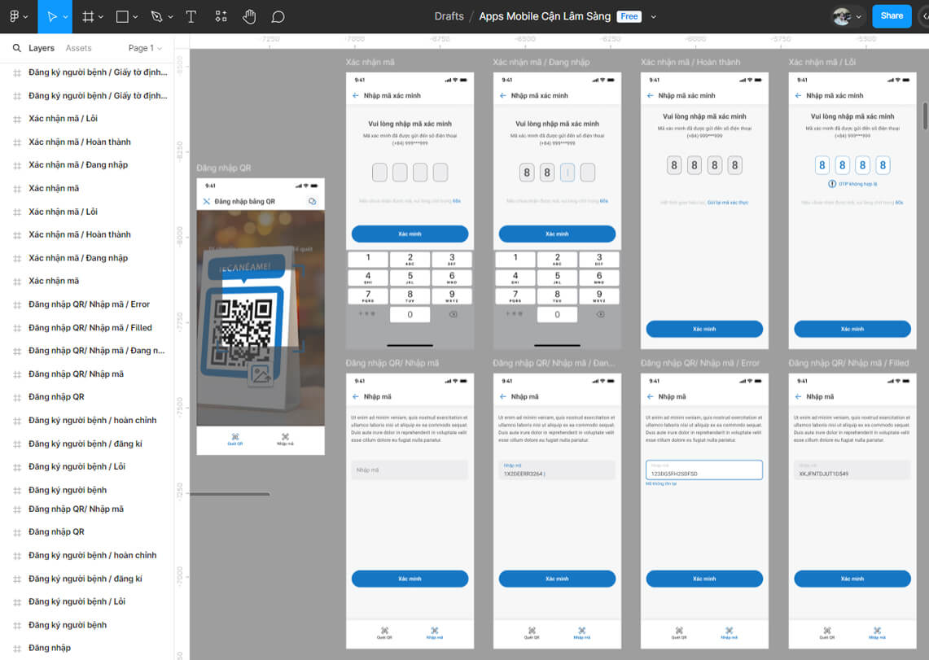Click the blue Share button
The width and height of the screenshot is (929, 660).
tap(892, 15)
